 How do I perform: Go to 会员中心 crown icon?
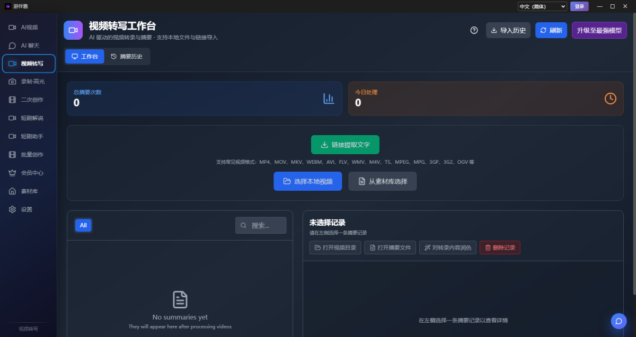pos(13,173)
